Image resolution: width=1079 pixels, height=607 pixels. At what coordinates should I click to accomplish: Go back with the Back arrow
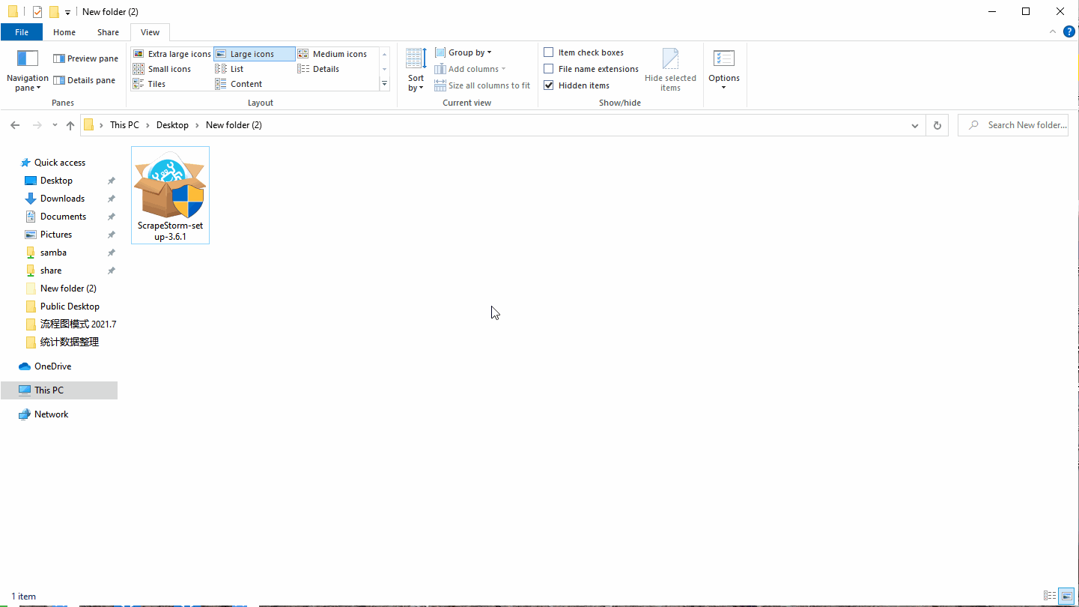pyautogui.click(x=15, y=125)
